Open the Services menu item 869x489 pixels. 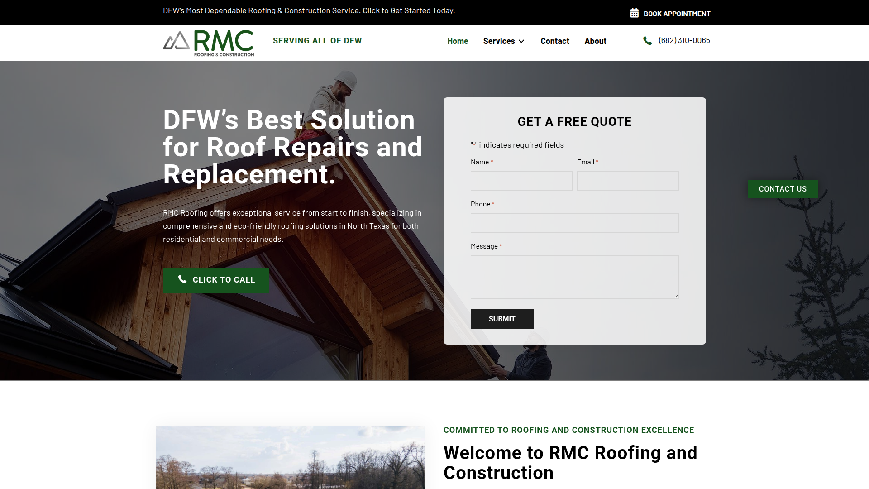tap(499, 41)
